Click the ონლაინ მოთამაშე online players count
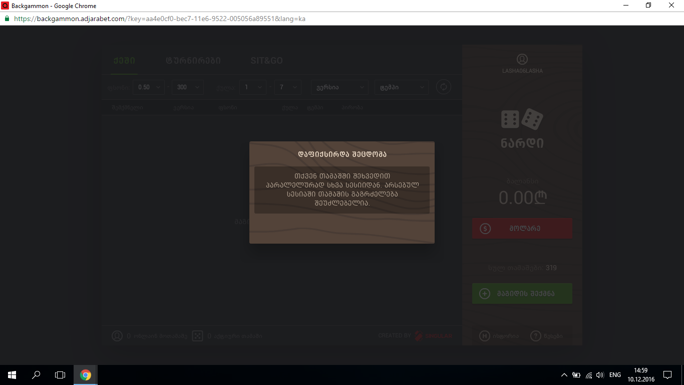 (x=157, y=336)
